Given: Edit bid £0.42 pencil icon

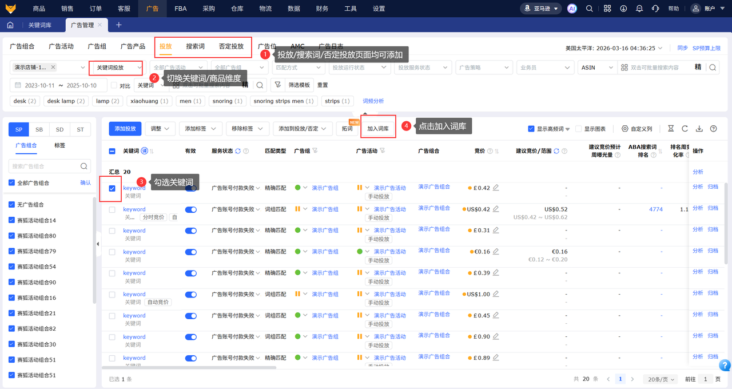Looking at the screenshot, I should tap(496, 188).
